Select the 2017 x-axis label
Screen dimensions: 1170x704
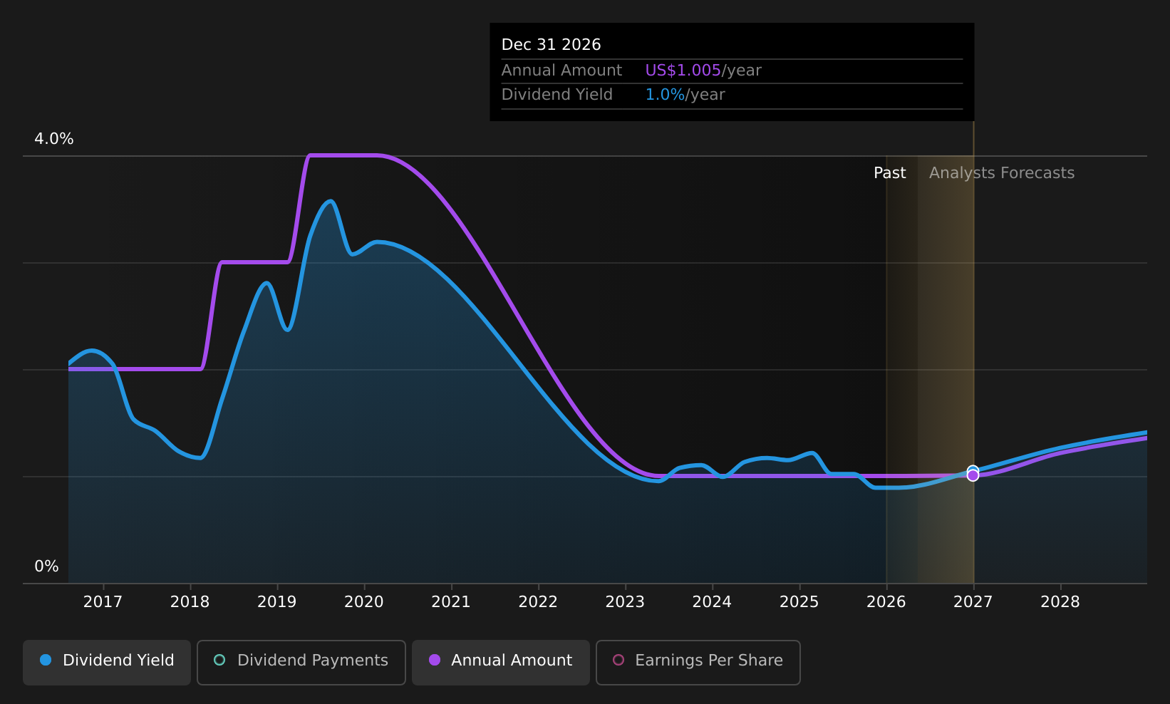coord(103,602)
